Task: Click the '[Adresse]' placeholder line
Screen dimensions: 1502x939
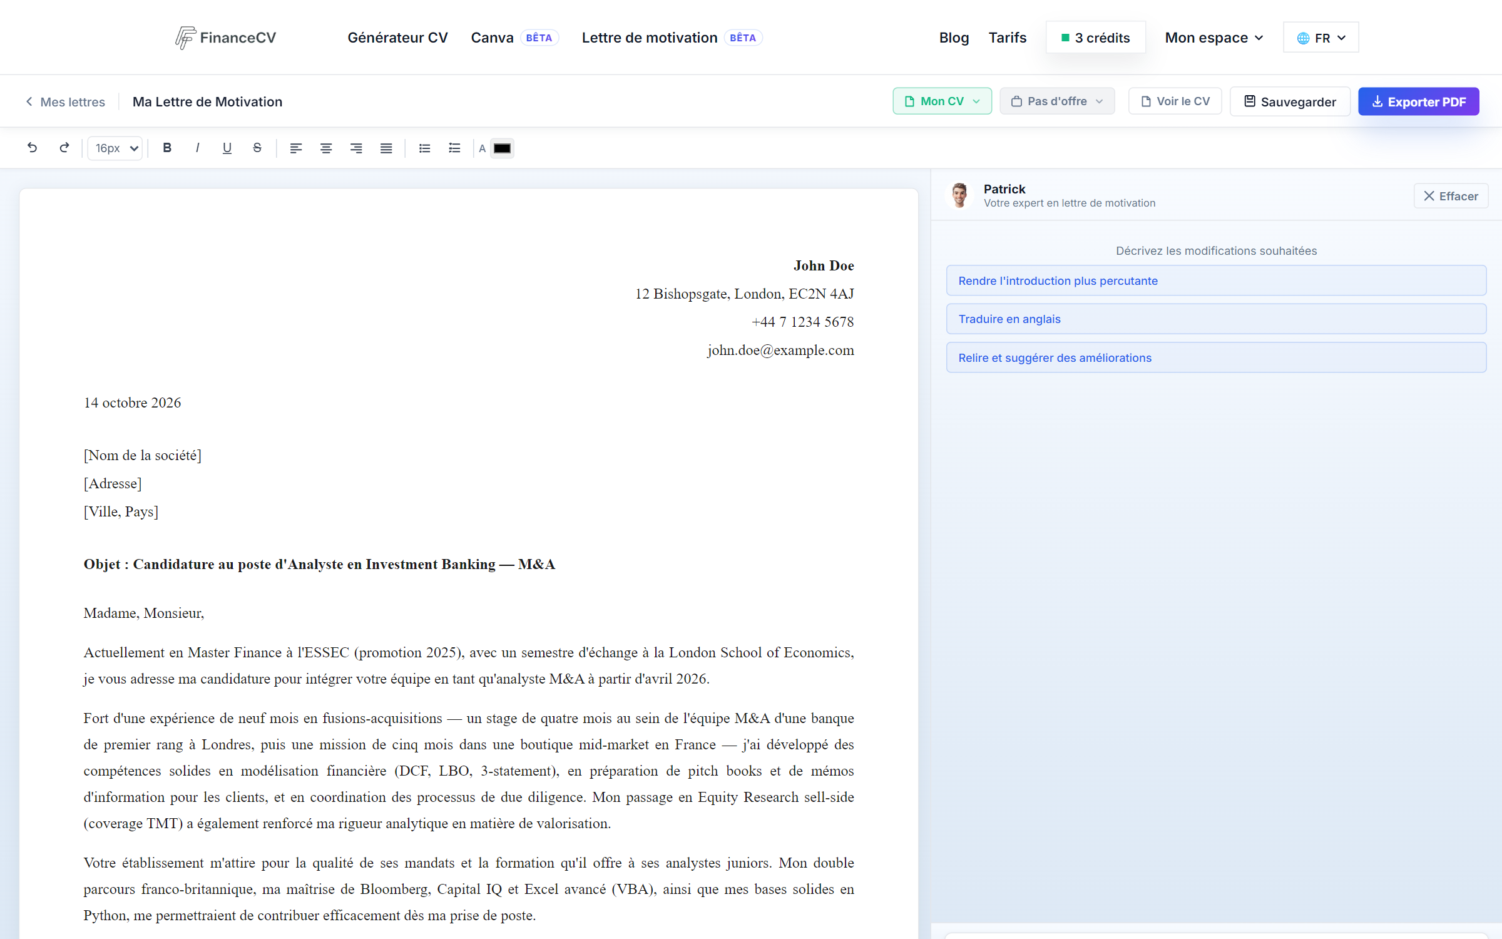Action: (x=113, y=484)
